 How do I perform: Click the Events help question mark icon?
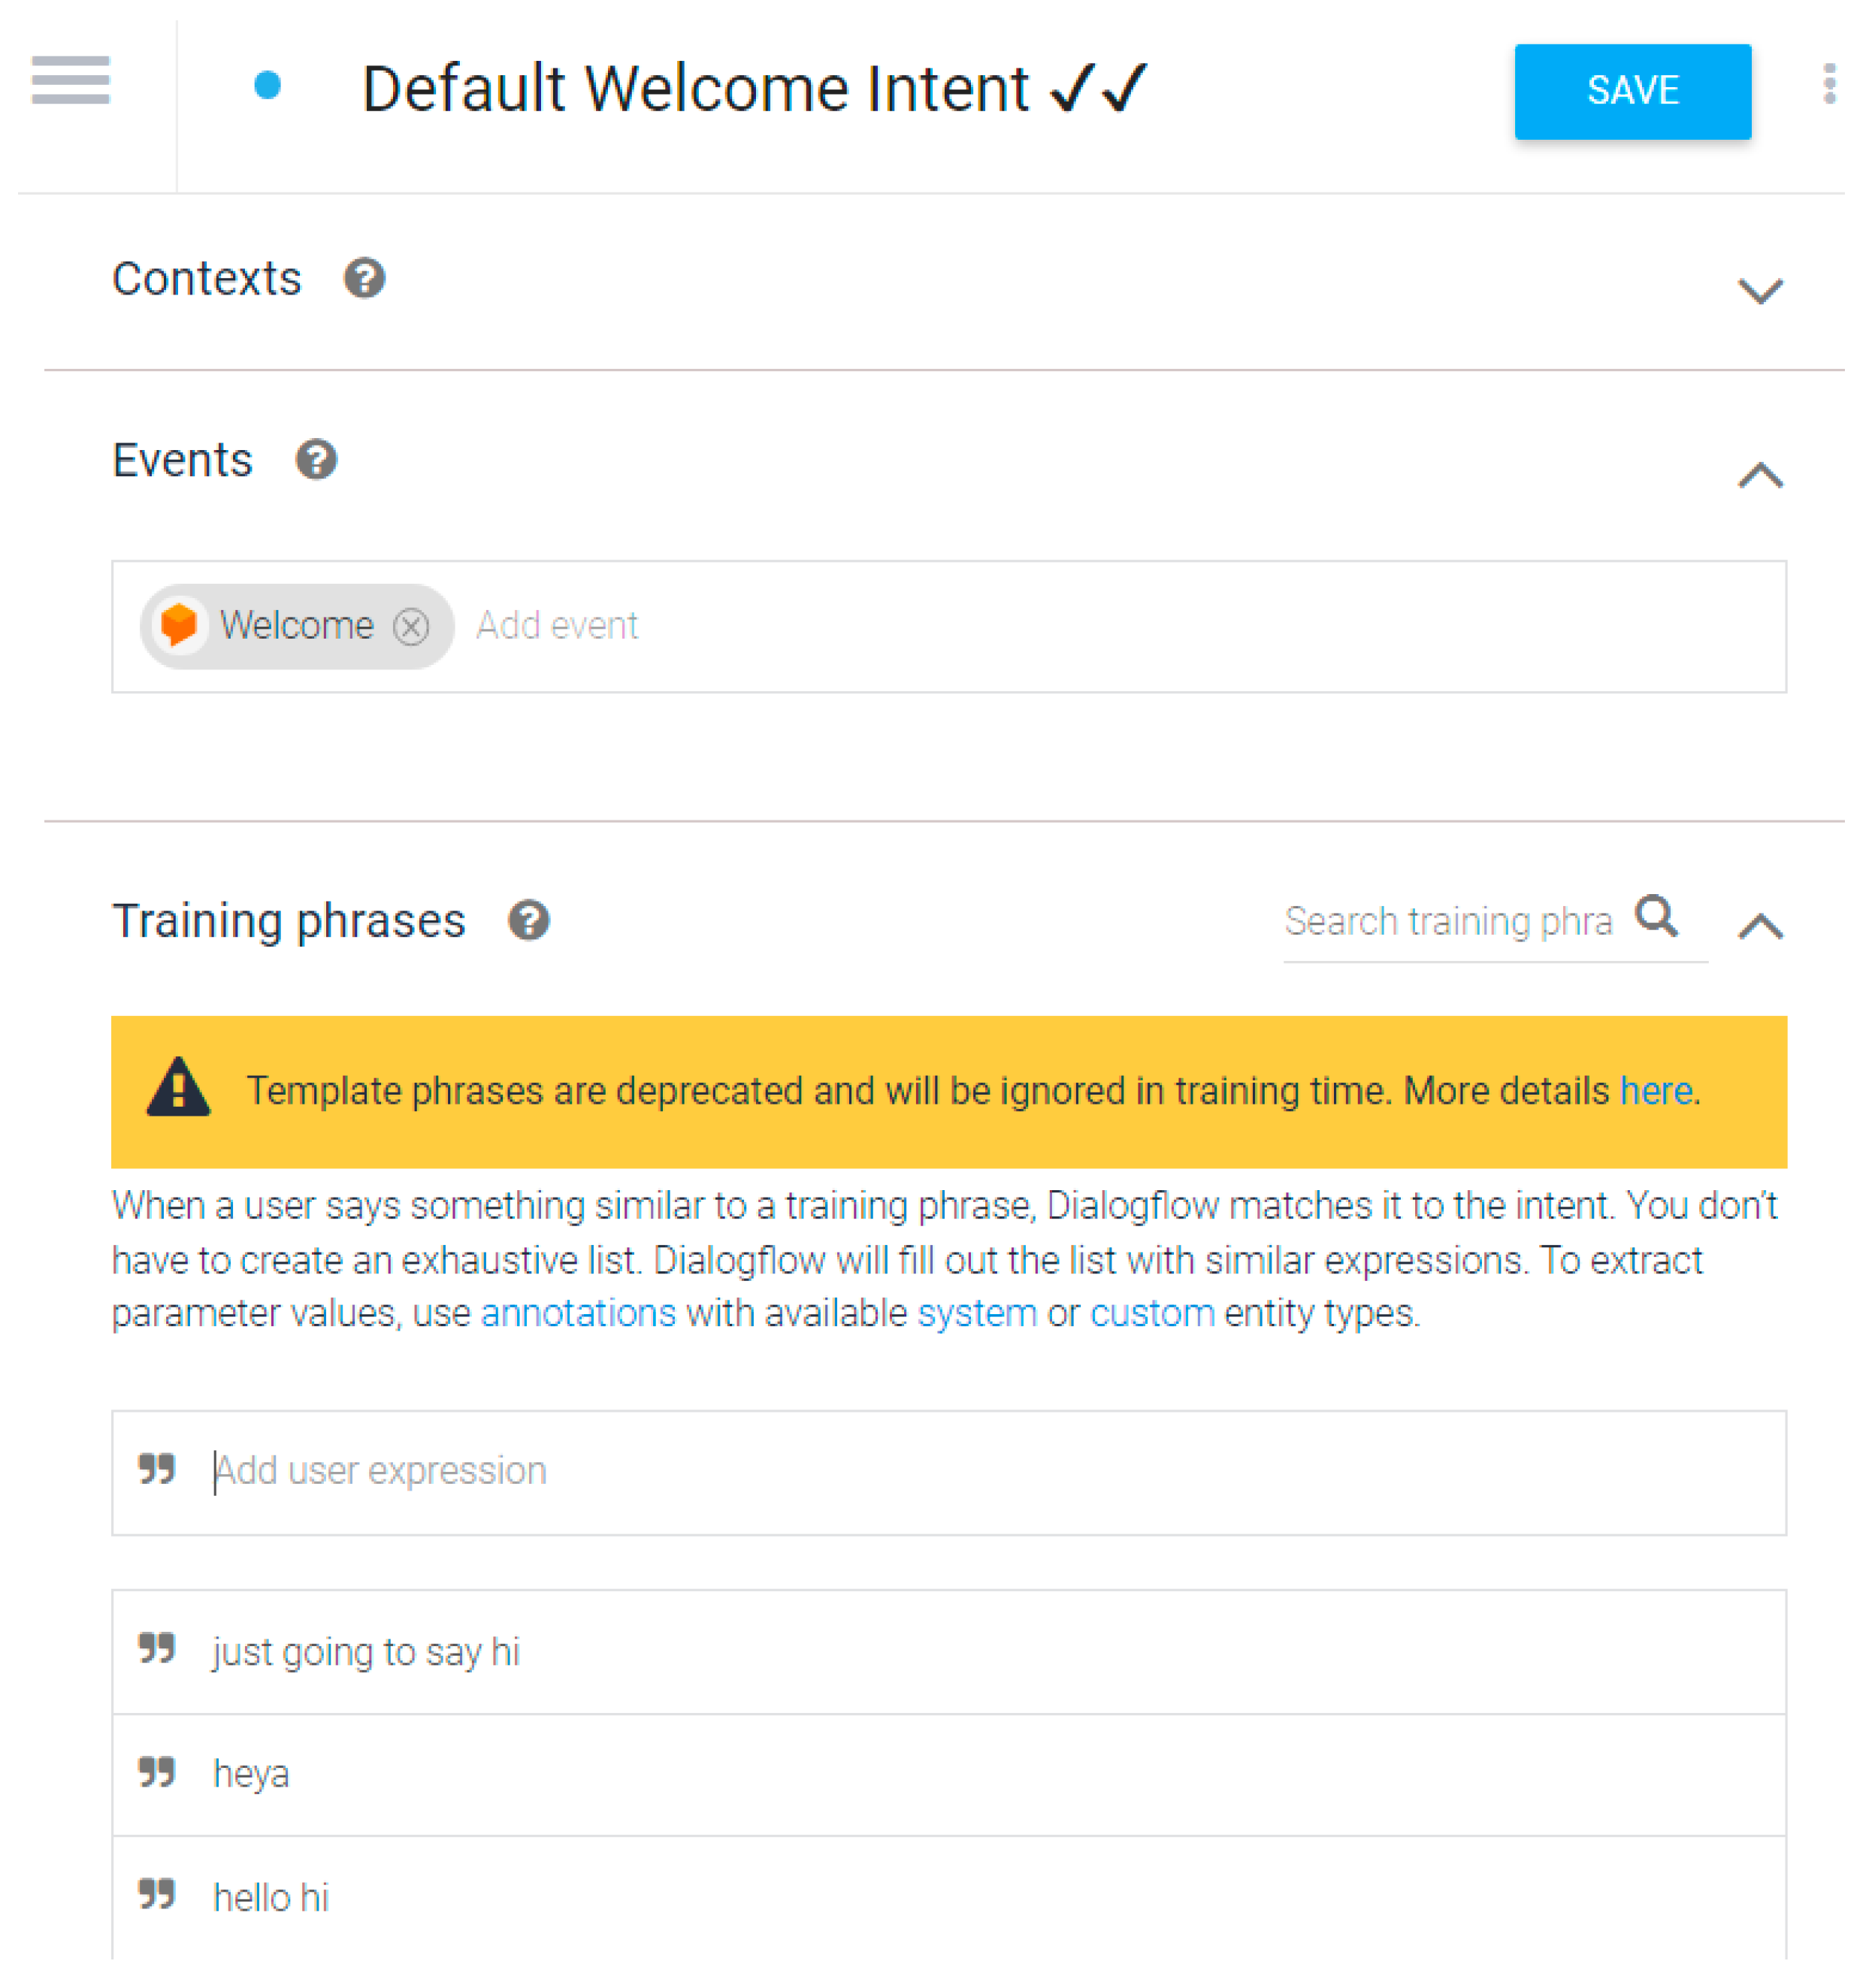tap(316, 460)
